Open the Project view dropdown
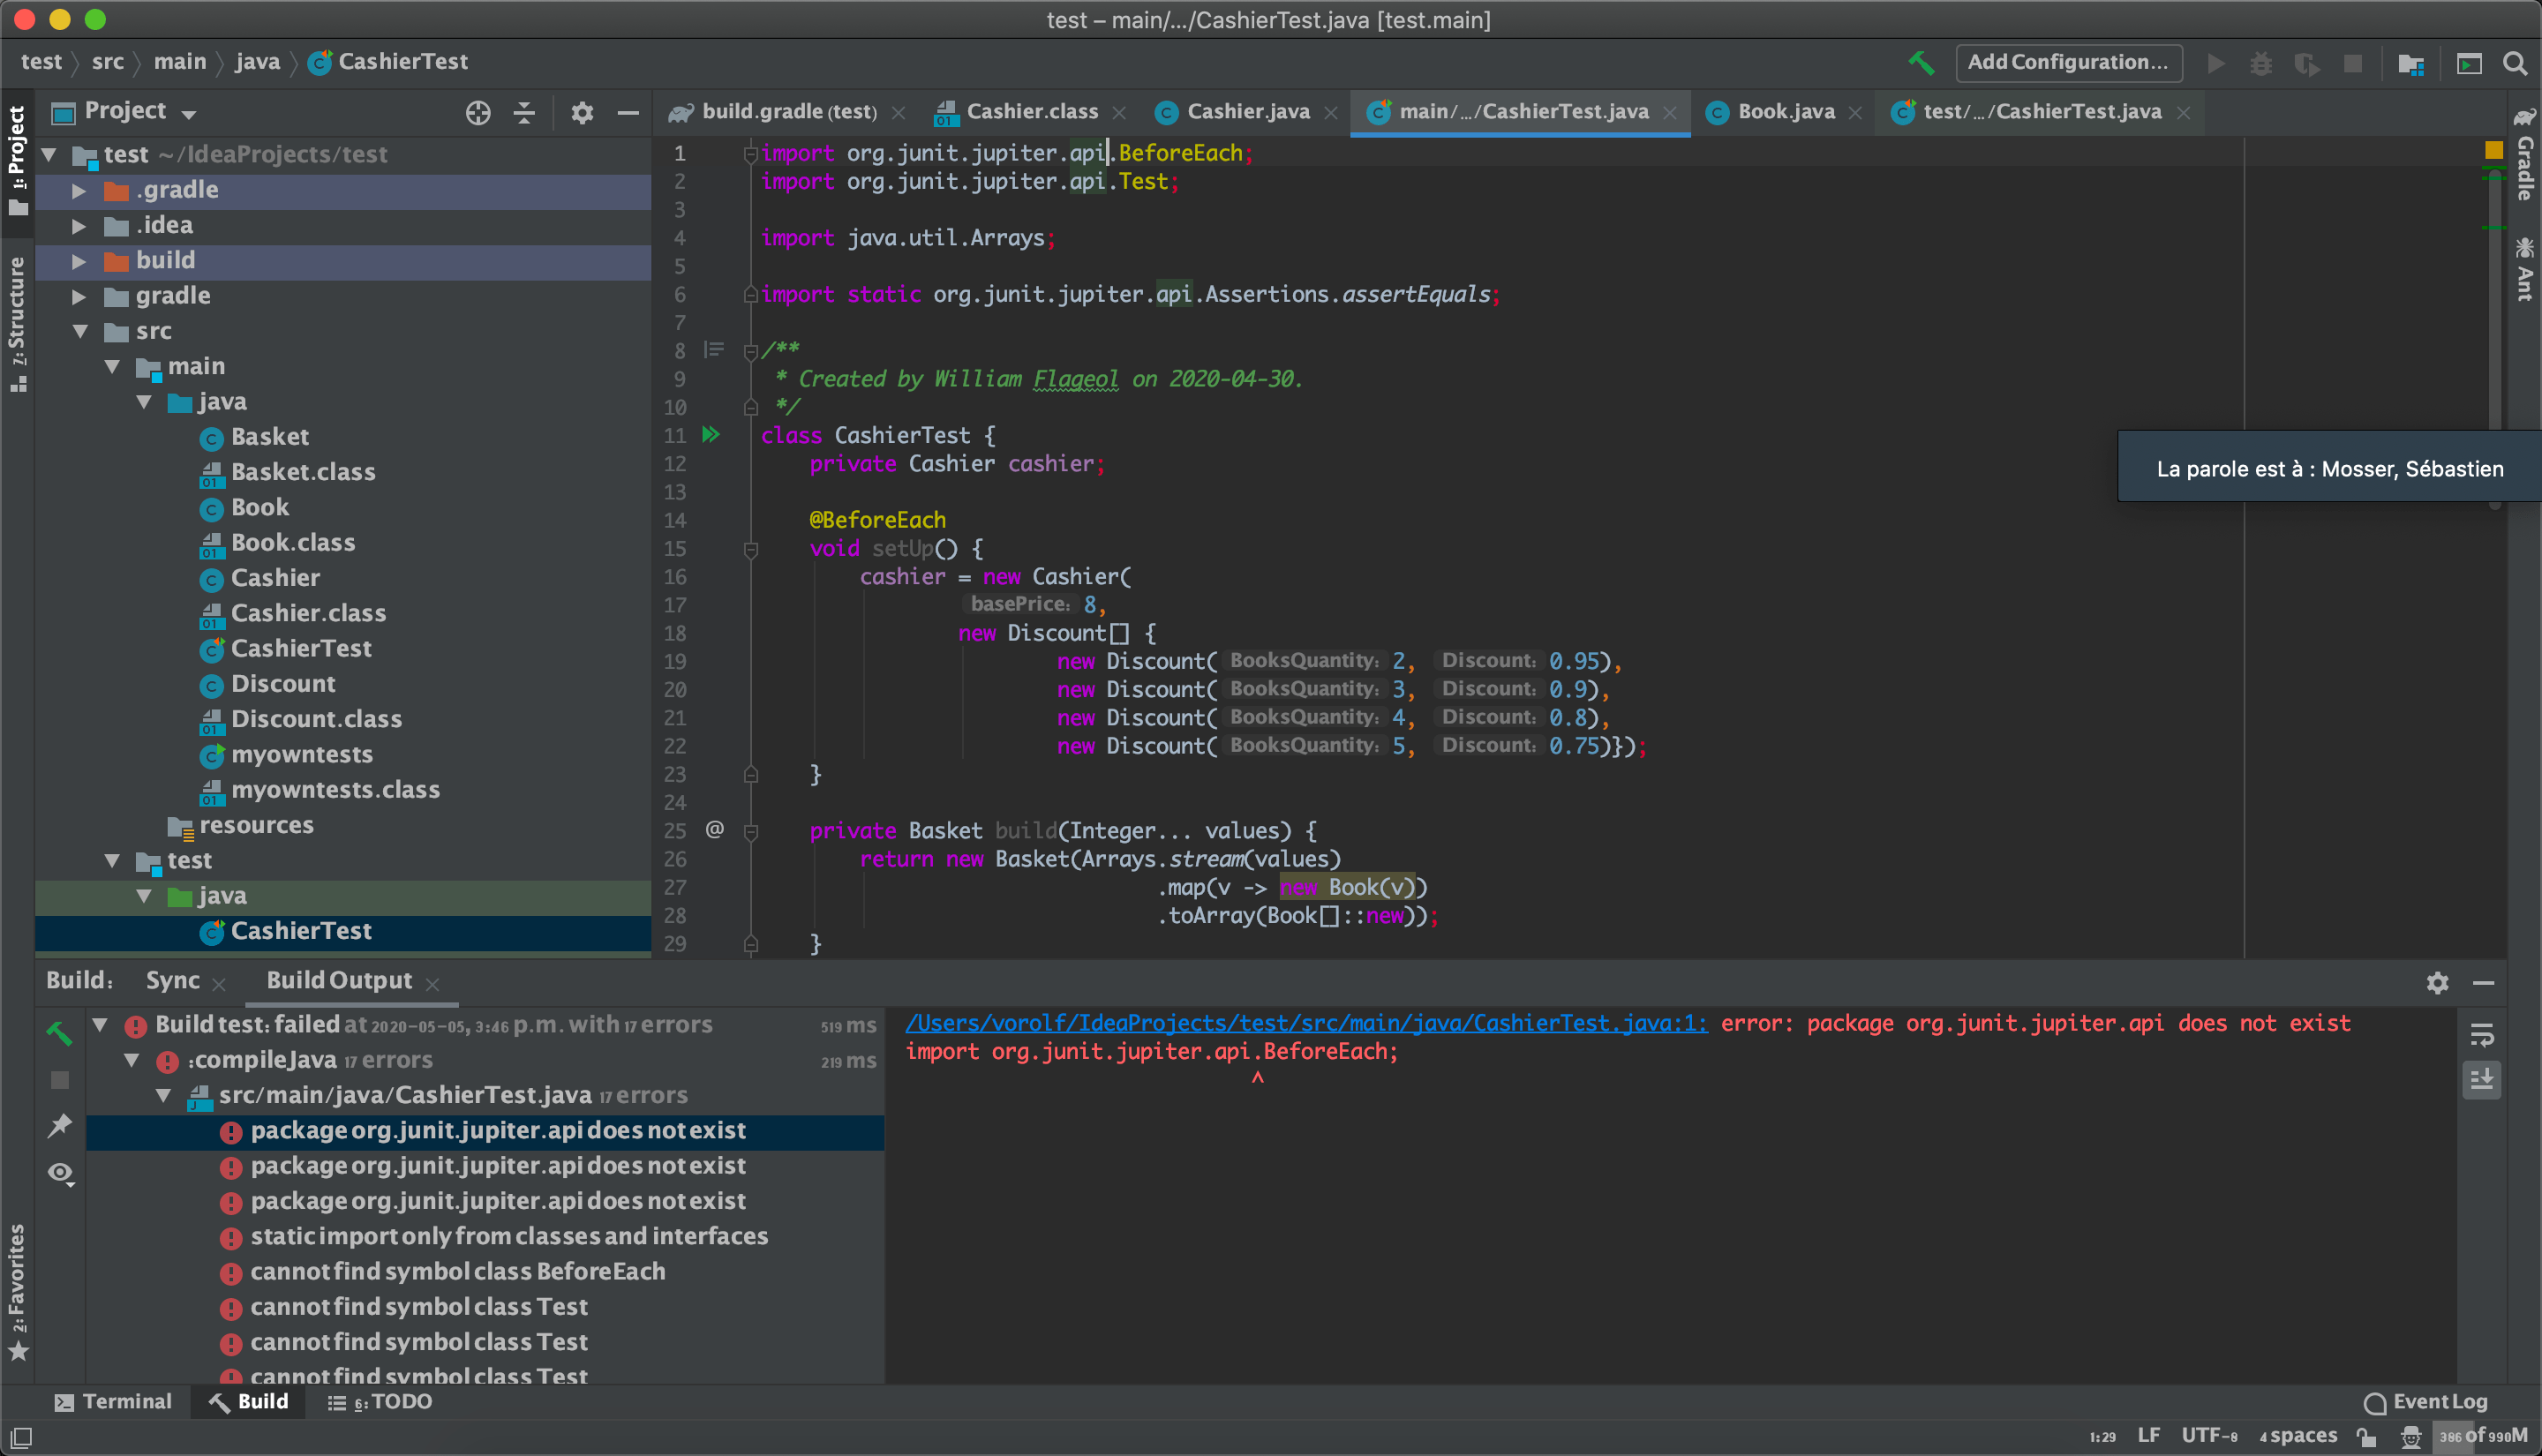Viewport: 2542px width, 1456px height. [x=189, y=114]
